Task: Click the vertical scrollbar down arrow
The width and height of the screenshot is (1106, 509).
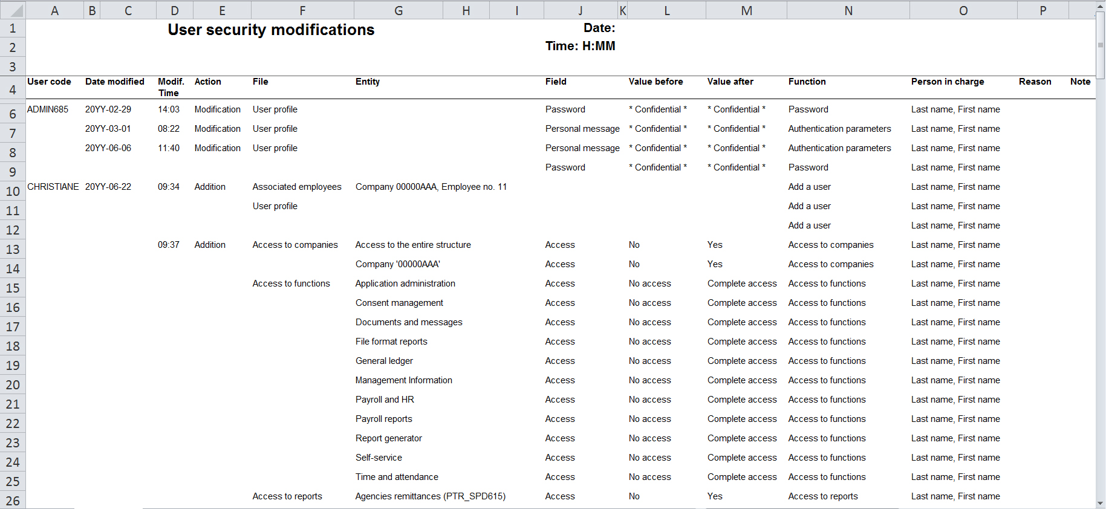Action: point(1100,503)
